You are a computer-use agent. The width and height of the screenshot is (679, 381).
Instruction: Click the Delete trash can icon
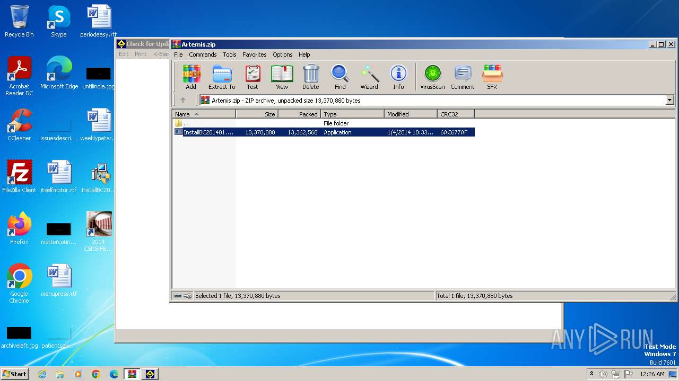pos(311,77)
